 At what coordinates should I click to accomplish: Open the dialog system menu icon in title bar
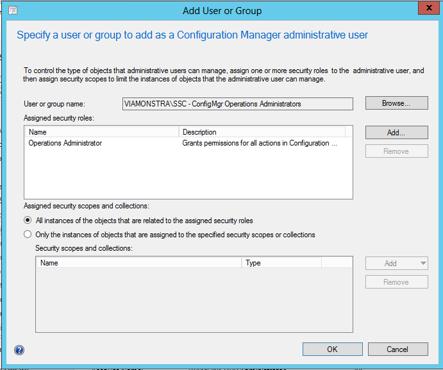pos(13,11)
